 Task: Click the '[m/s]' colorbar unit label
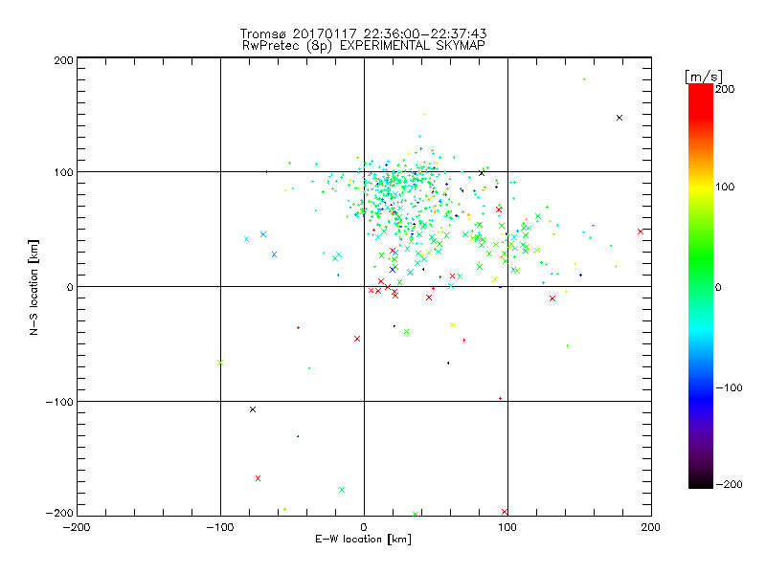[704, 77]
